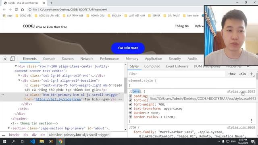258x145 pixels.
Task: Uncheck font-weight: 700 checkbox
Action: coord(131,104)
